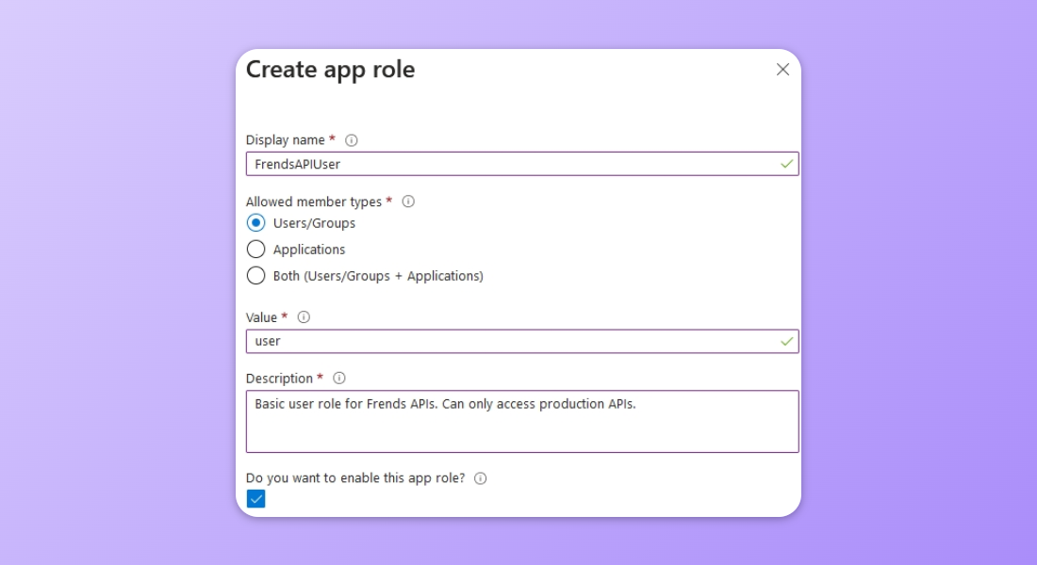Click the validation checkmark in Display name field
The height and width of the screenshot is (565, 1037).
pos(786,164)
